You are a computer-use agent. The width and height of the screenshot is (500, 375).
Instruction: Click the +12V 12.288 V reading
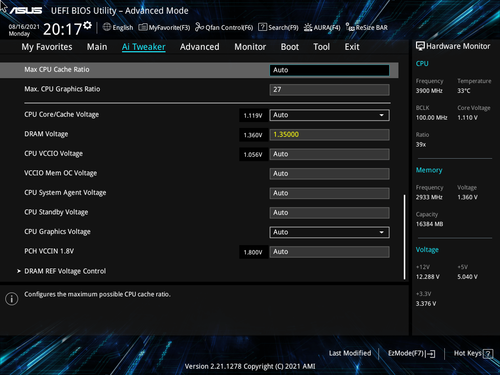pyautogui.click(x=428, y=277)
